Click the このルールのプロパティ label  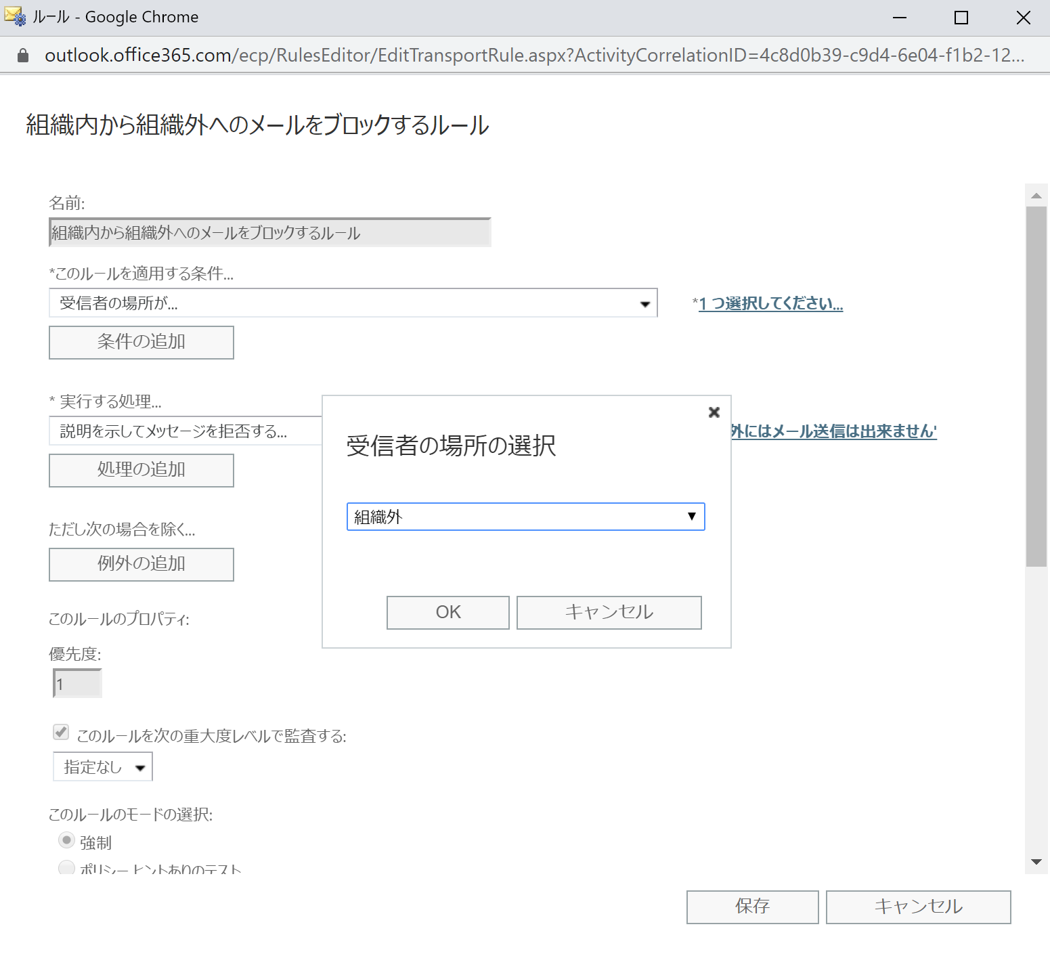pyautogui.click(x=119, y=619)
